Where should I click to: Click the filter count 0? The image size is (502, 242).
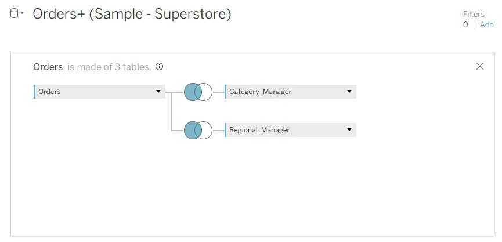[x=465, y=24]
